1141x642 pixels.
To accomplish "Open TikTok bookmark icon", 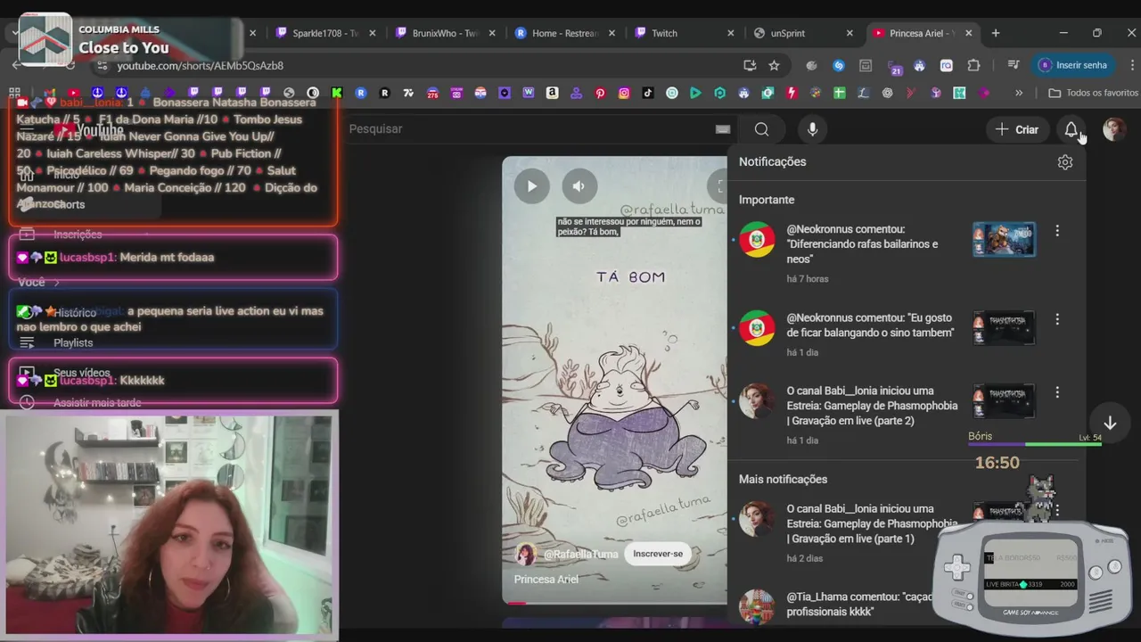I will coord(648,93).
